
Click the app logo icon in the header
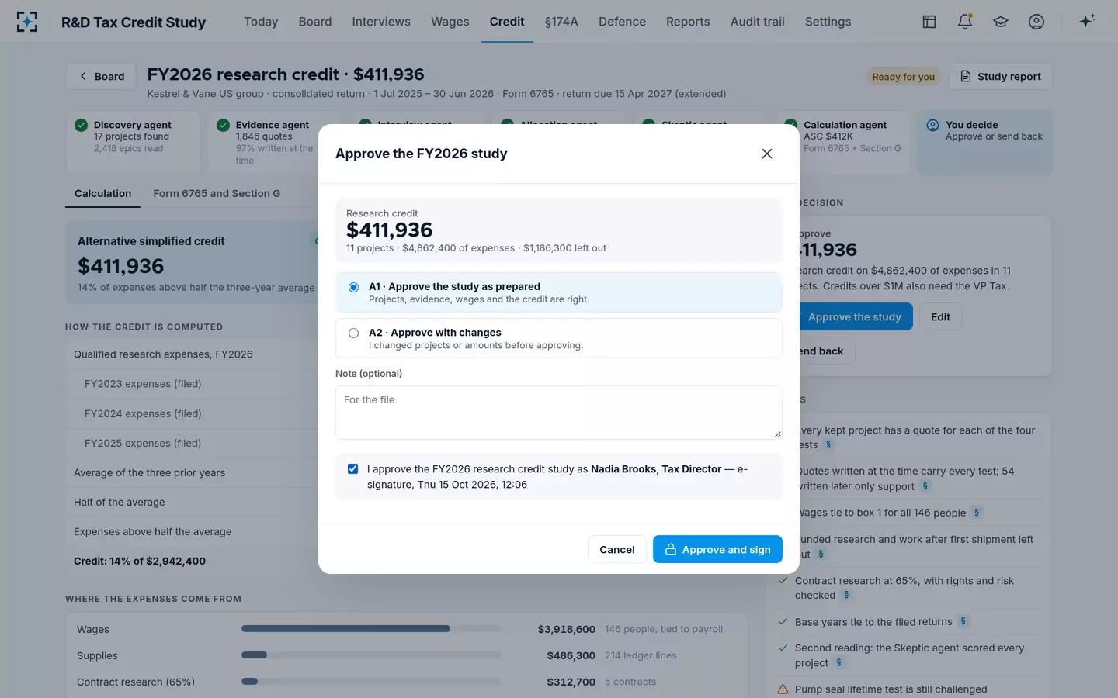27,22
